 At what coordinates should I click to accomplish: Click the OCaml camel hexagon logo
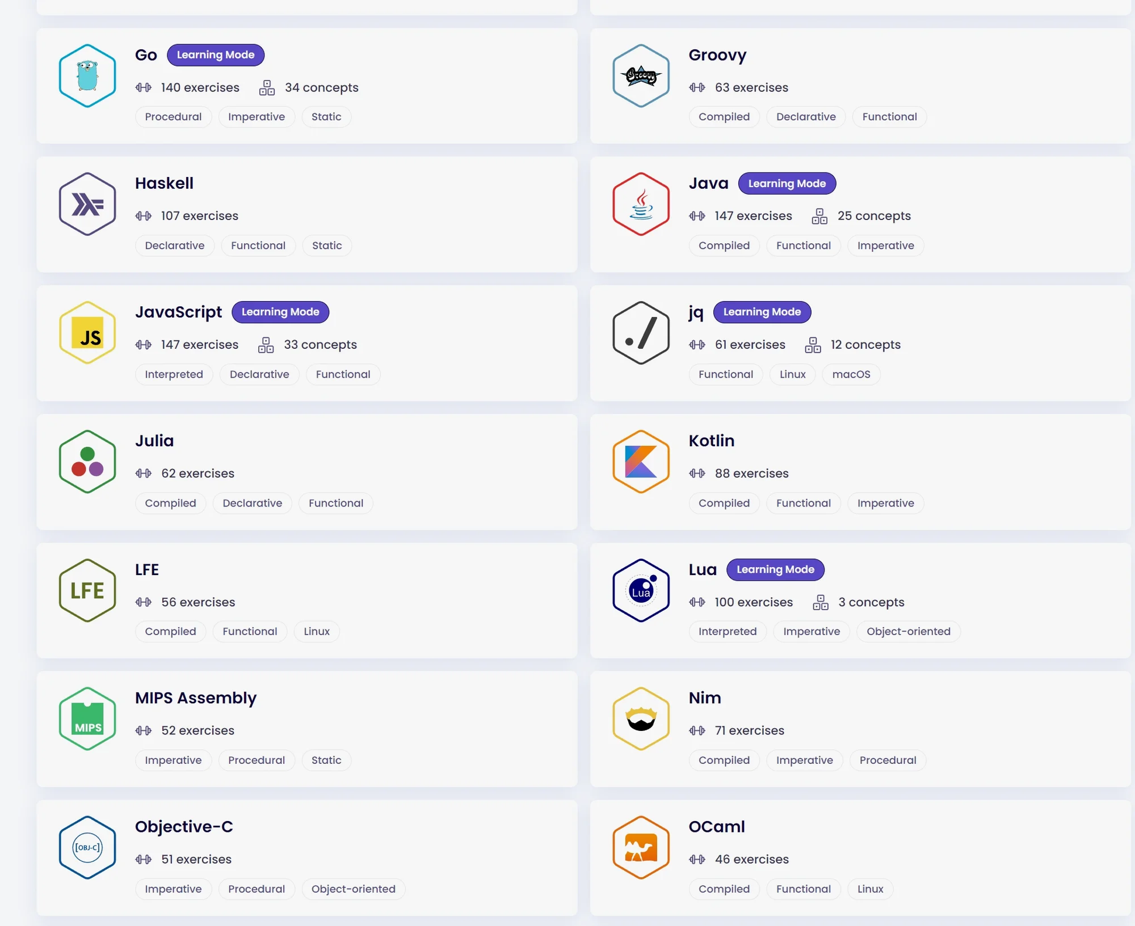tap(641, 848)
